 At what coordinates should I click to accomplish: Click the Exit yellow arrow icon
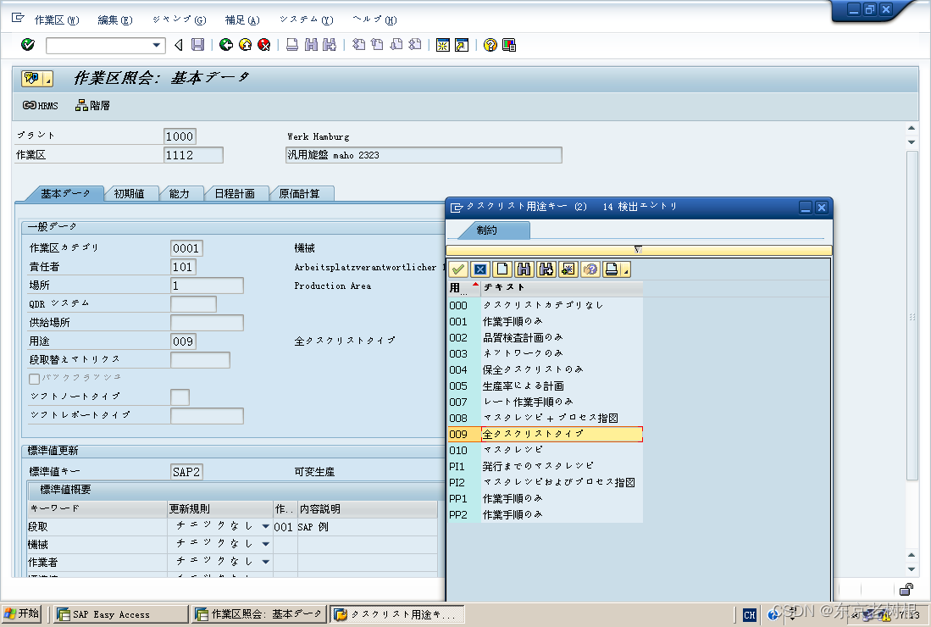pyautogui.click(x=244, y=45)
